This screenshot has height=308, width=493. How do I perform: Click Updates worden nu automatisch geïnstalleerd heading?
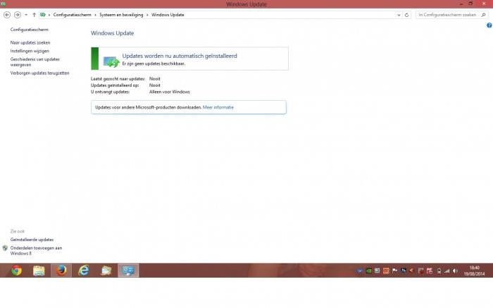pos(180,56)
